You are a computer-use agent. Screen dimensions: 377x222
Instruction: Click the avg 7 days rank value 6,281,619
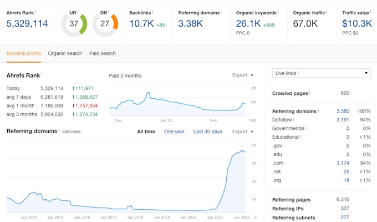pos(52,97)
